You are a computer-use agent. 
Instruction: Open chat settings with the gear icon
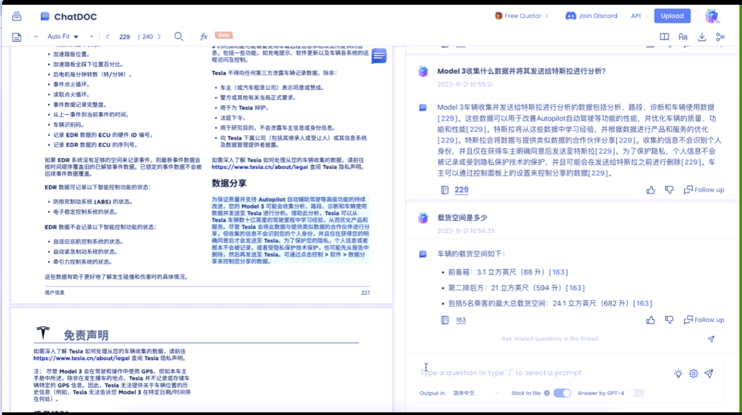694,373
